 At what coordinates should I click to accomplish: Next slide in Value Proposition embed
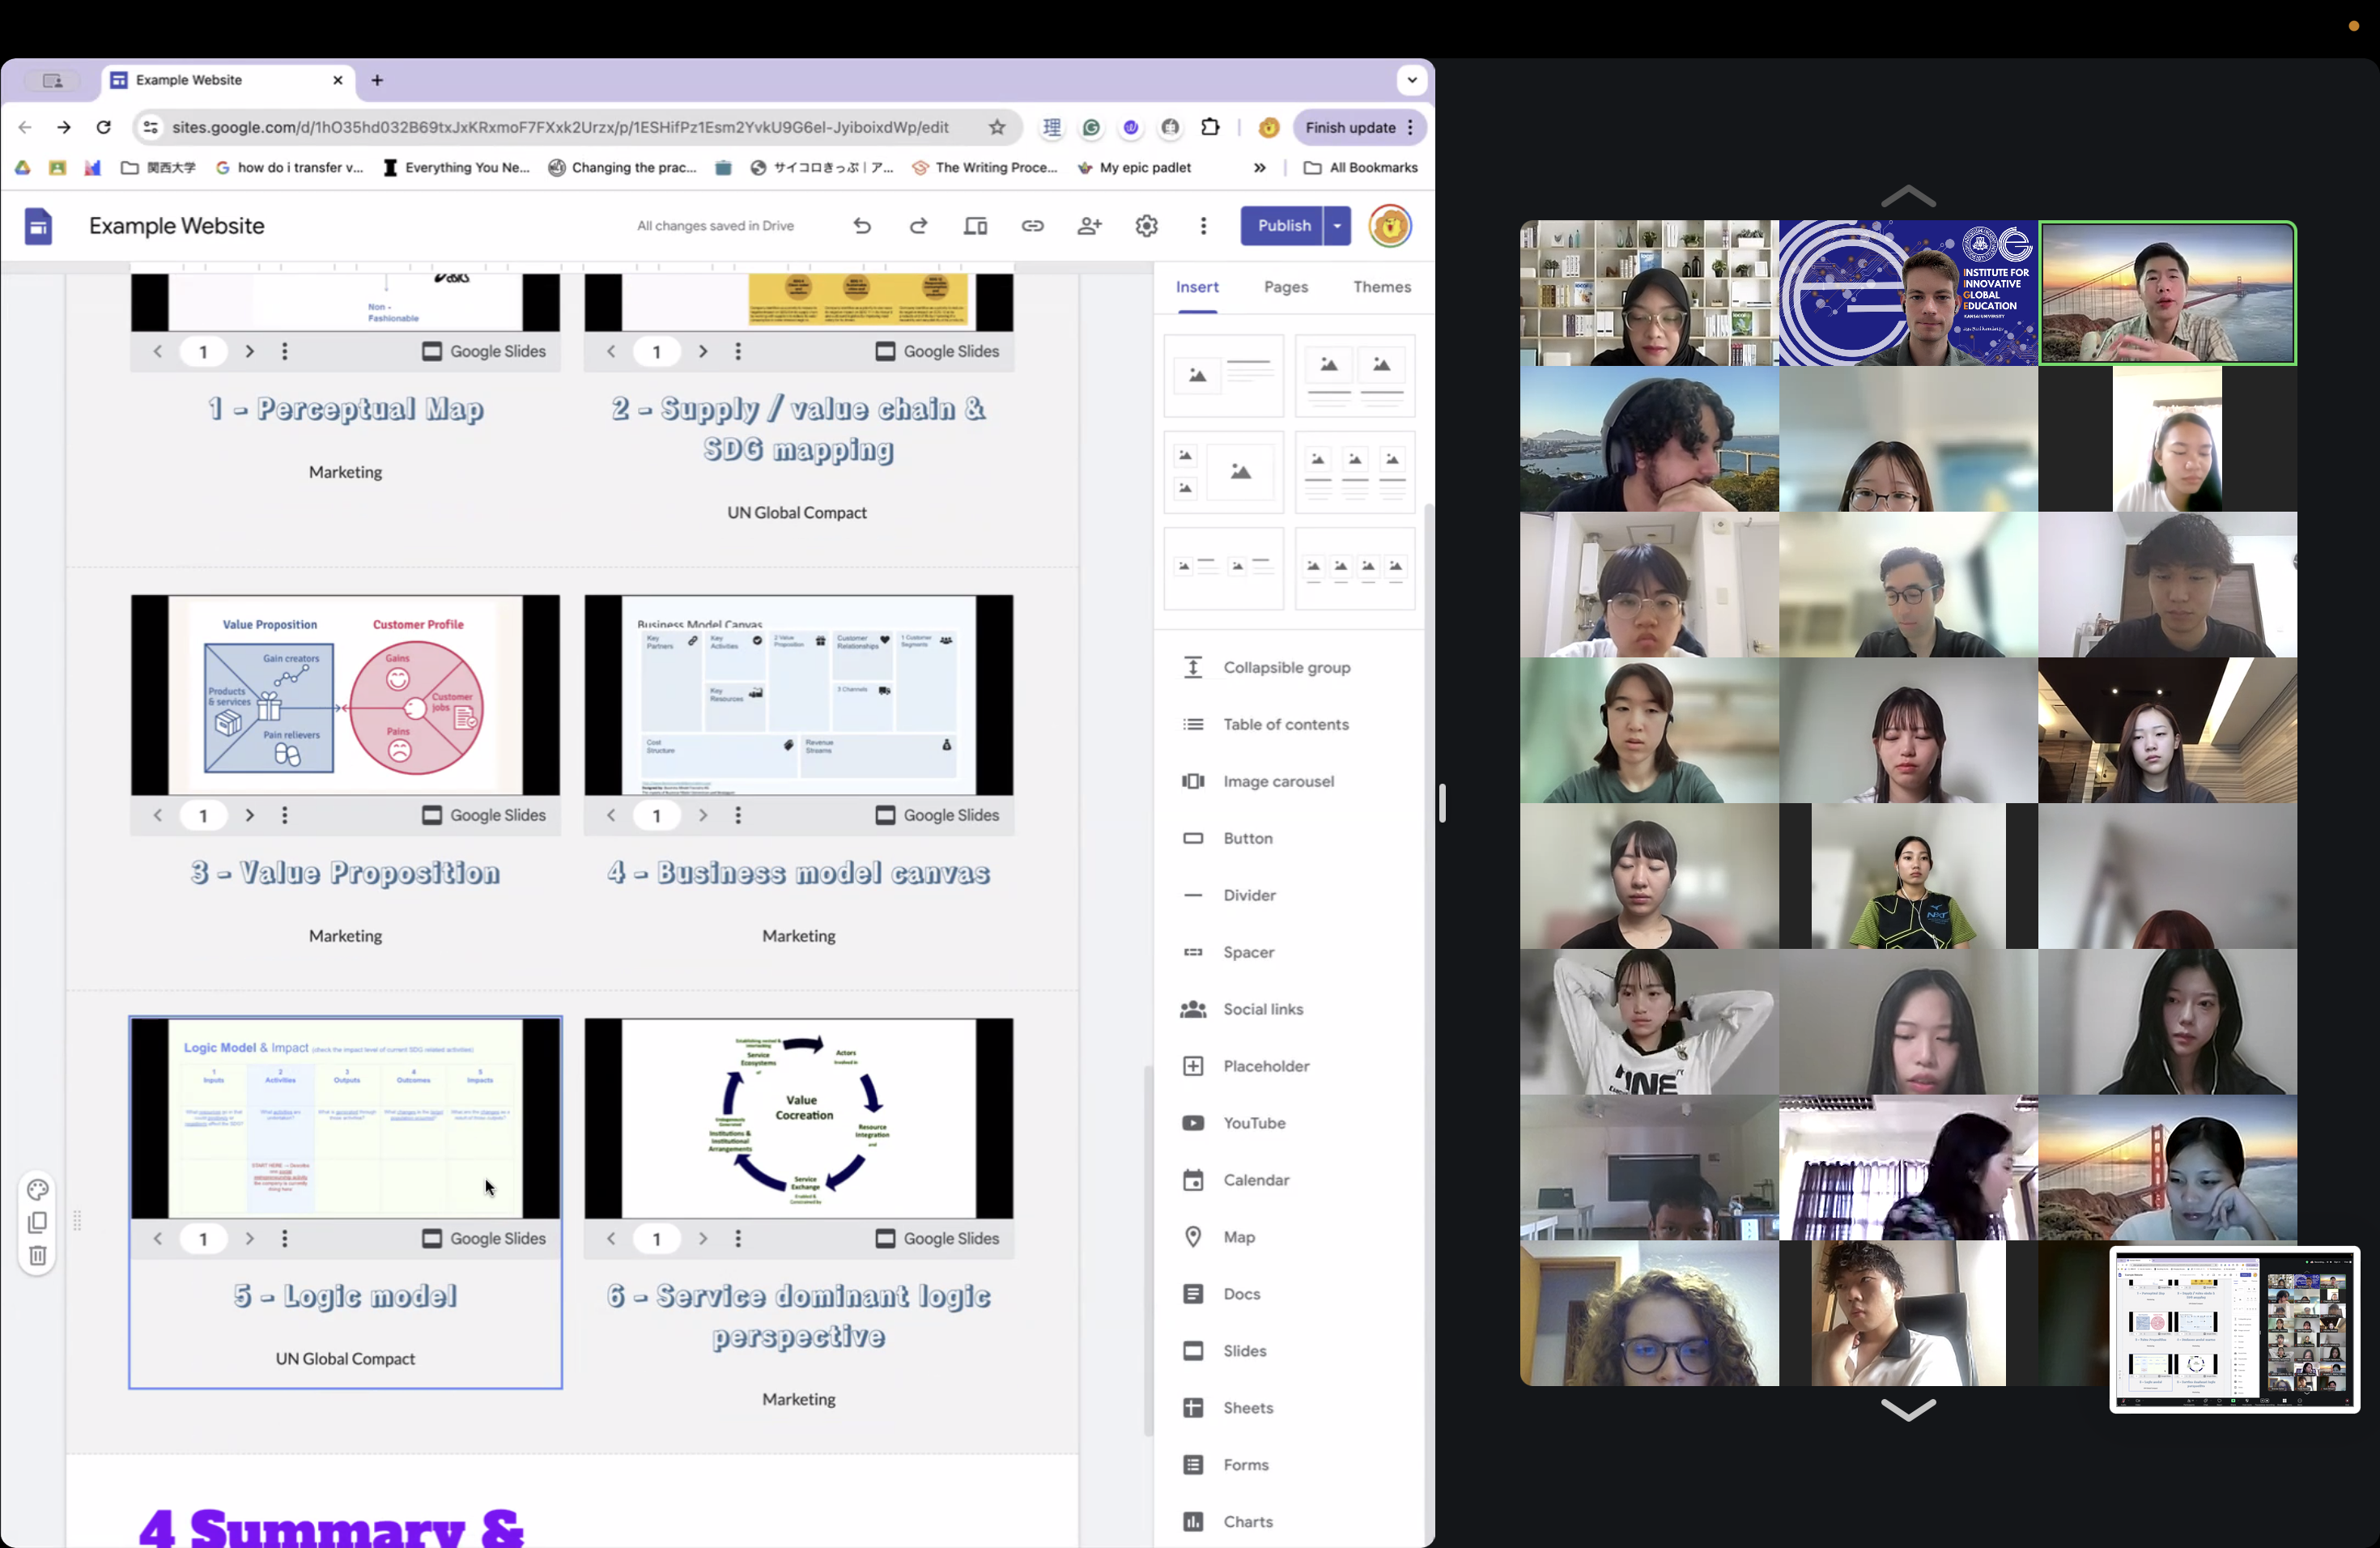point(249,815)
